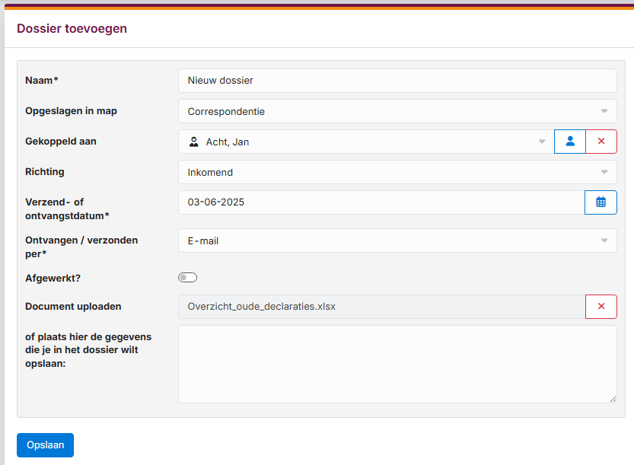Image resolution: width=634 pixels, height=465 pixels.
Task: Click the Richting label
Action: pyautogui.click(x=45, y=172)
